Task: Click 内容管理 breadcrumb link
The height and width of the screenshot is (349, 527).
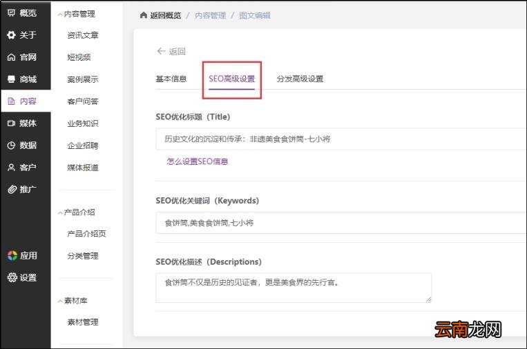Action: click(x=211, y=15)
